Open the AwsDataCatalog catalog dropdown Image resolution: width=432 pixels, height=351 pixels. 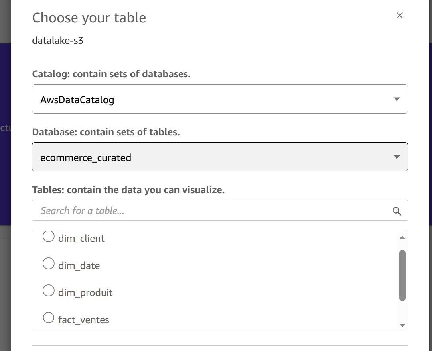220,99
